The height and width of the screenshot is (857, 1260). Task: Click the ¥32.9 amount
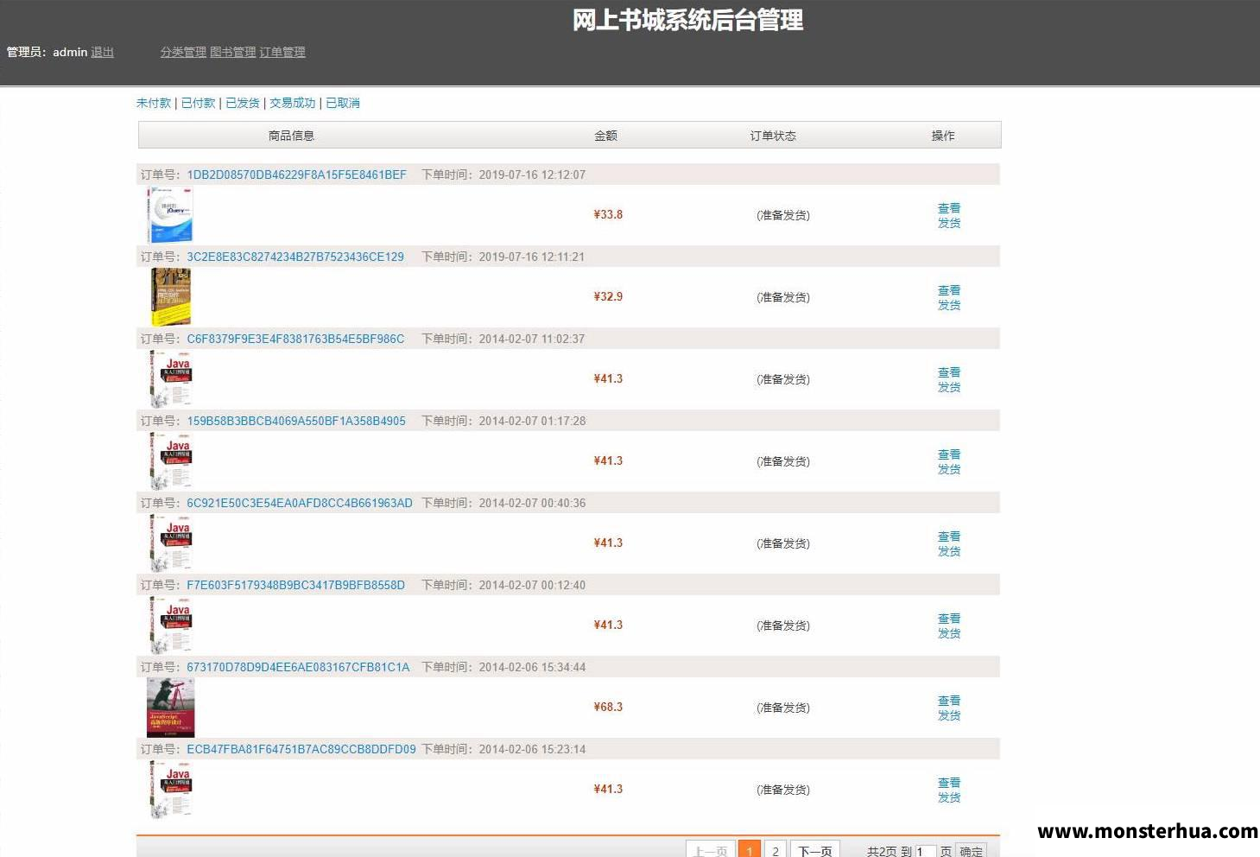(608, 296)
